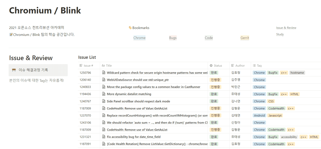Open the Status column header menu
The height and width of the screenshot is (149, 321).
pos(218,66)
